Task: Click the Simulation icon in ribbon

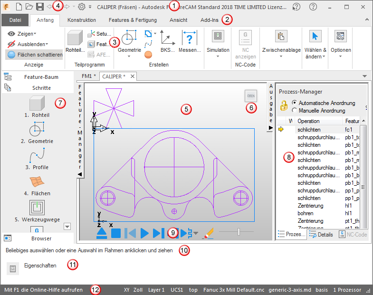Action: (218, 36)
